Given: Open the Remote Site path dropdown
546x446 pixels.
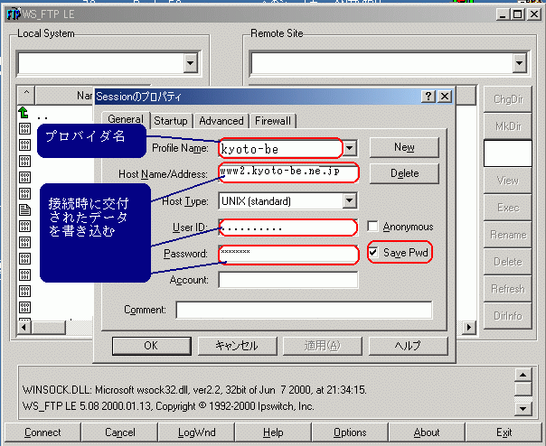Looking at the screenshot, I should click(519, 63).
